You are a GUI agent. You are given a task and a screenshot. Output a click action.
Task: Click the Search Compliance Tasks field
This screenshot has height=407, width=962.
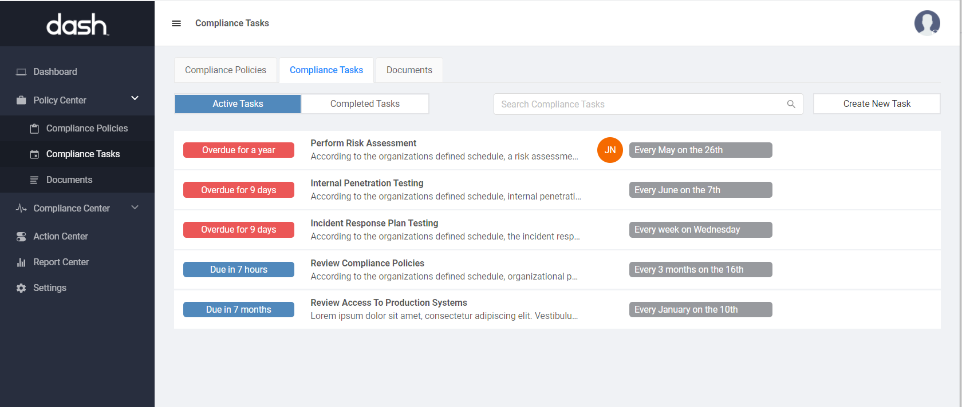pyautogui.click(x=638, y=104)
